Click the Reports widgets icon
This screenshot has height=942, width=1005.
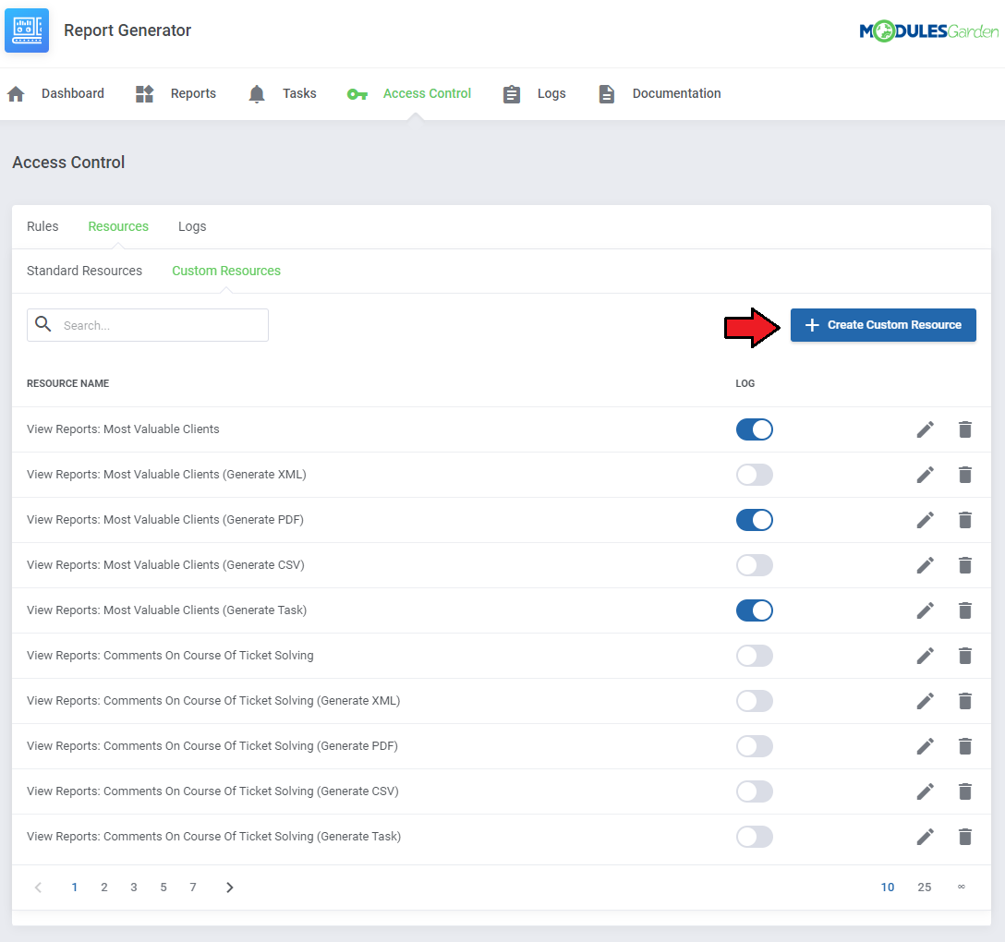pyautogui.click(x=145, y=94)
